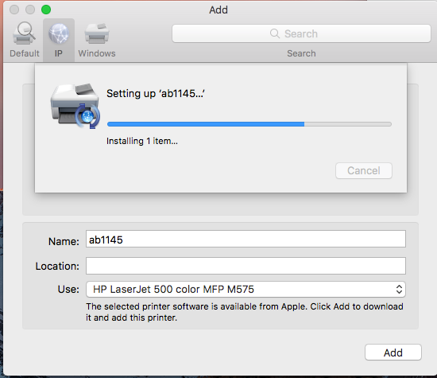The width and height of the screenshot is (437, 378).
Task: Click the Use dropdown up-down arrows
Action: point(399,289)
